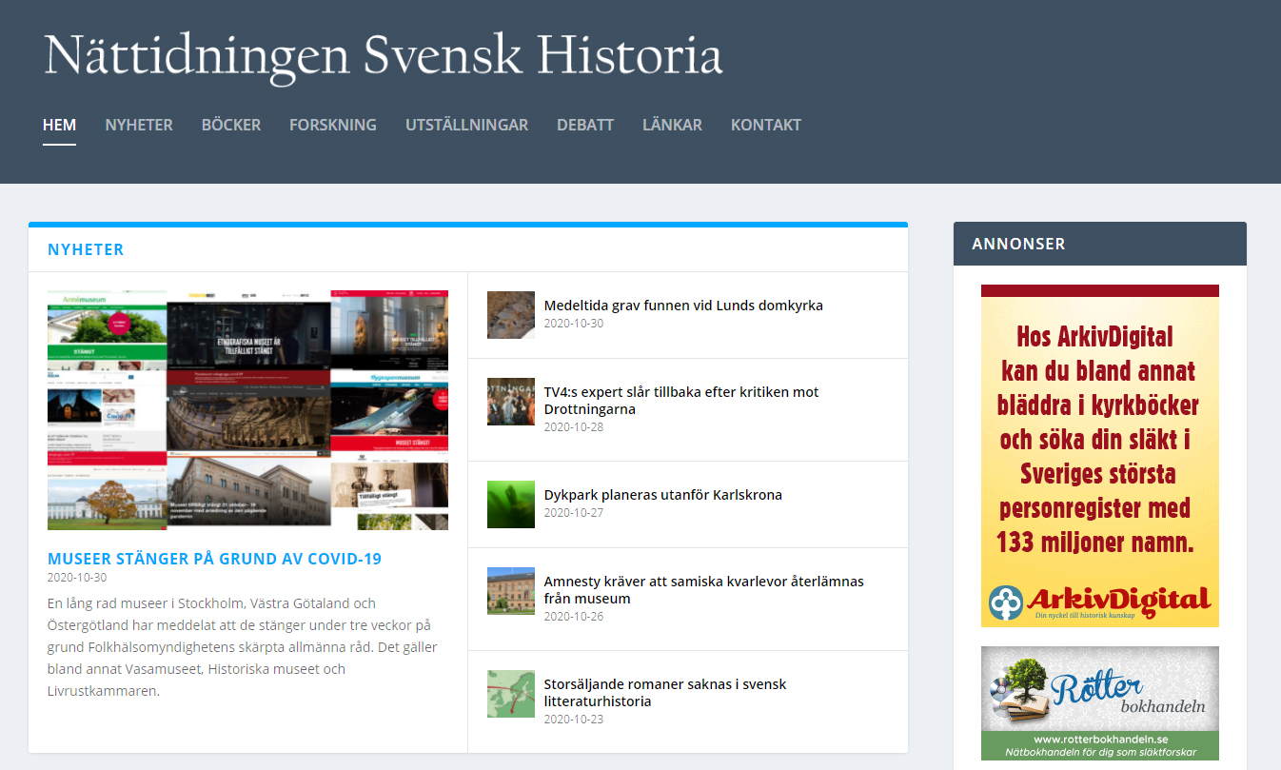Image resolution: width=1281 pixels, height=770 pixels.
Task: Click the date 2020-10-26 under Amnesty headline
Action: coord(574,616)
